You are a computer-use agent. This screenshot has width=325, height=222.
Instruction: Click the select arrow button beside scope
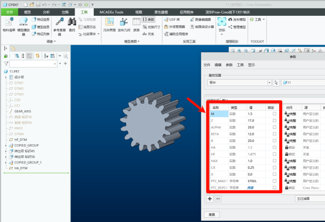pyautogui.click(x=276, y=83)
